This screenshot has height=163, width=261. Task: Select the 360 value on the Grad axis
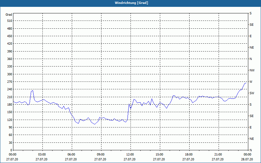(10, 59)
